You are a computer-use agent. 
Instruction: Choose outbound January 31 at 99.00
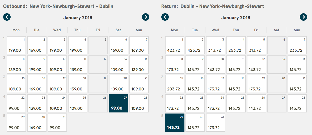pyautogui.click(x=57, y=123)
